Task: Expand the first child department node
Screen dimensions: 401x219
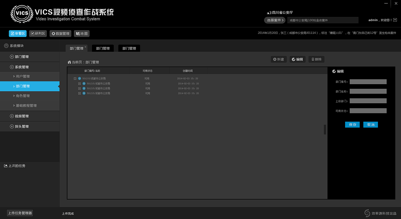Action: pos(80,84)
